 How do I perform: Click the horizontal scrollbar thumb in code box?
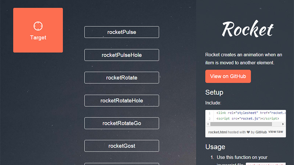pyautogui.click(x=241, y=124)
